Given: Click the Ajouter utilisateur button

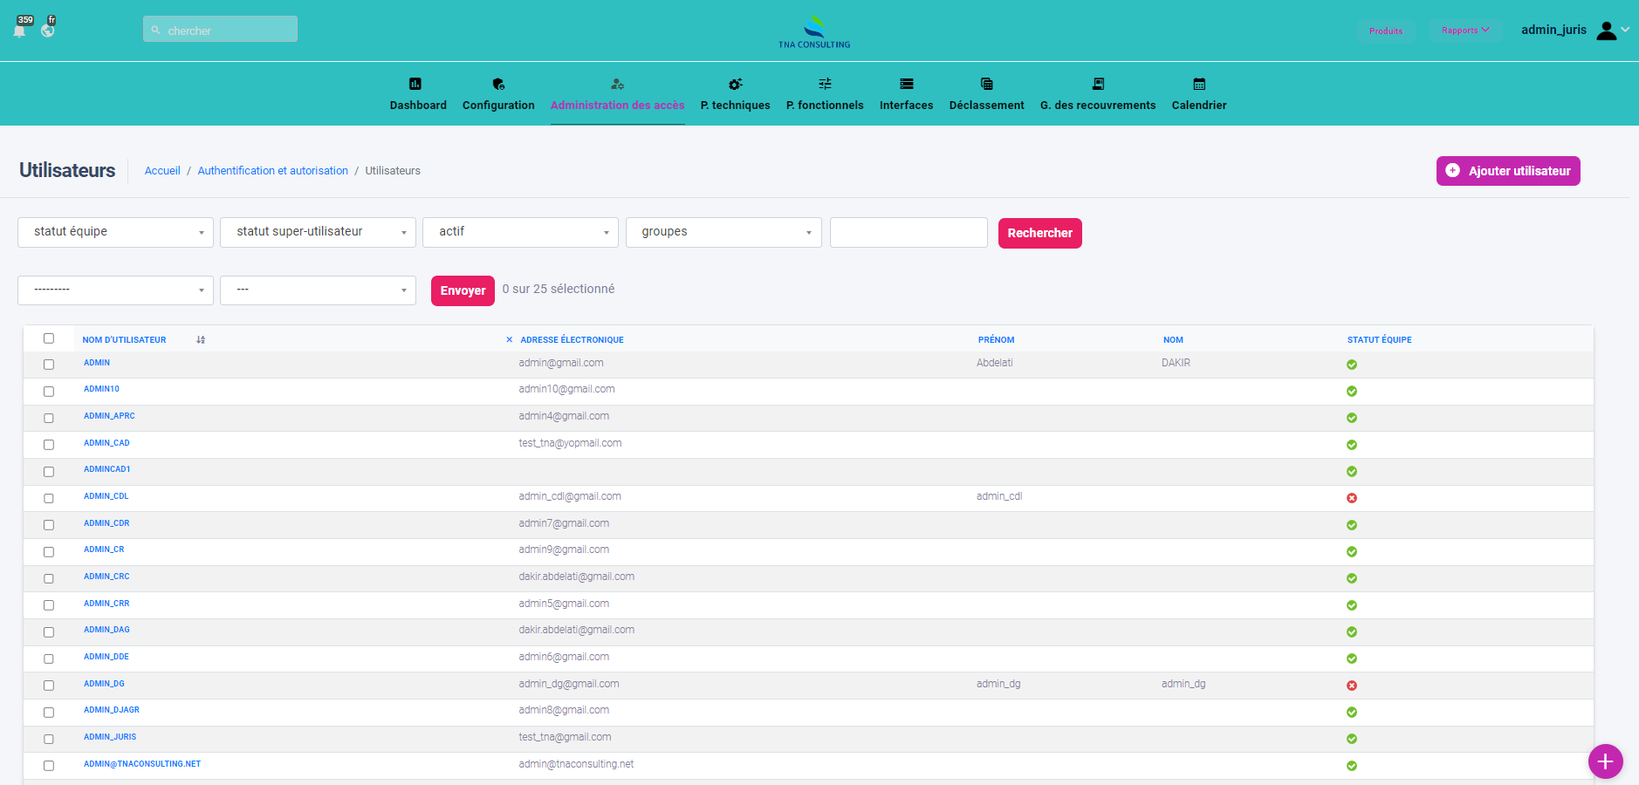Looking at the screenshot, I should pos(1507,171).
